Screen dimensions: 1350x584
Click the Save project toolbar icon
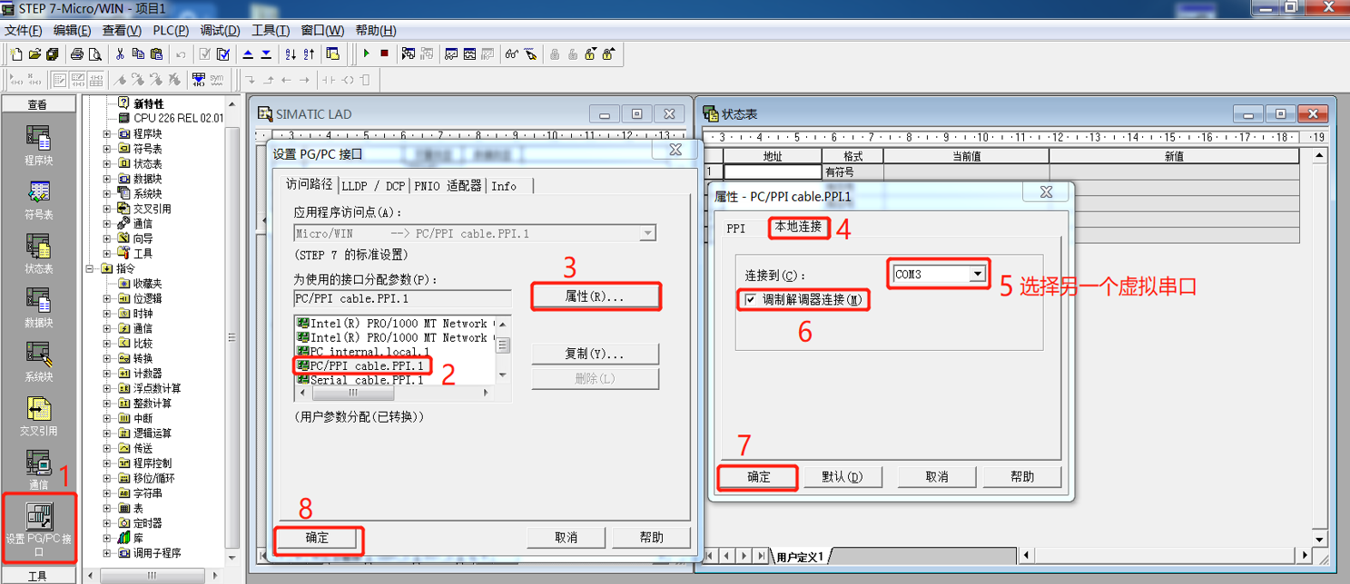click(x=52, y=54)
